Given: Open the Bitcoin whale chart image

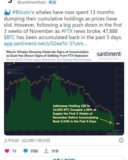Looking at the screenshot, I should (64, 93).
